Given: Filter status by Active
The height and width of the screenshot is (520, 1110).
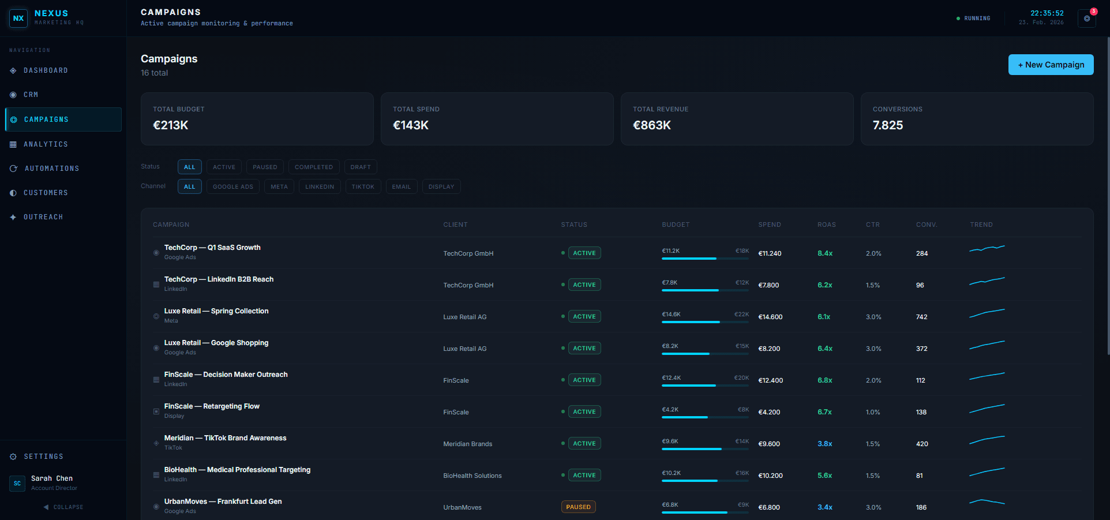Looking at the screenshot, I should [x=224, y=167].
